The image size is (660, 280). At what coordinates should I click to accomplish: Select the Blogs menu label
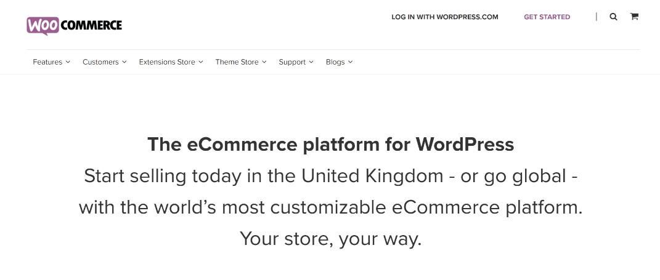(335, 62)
